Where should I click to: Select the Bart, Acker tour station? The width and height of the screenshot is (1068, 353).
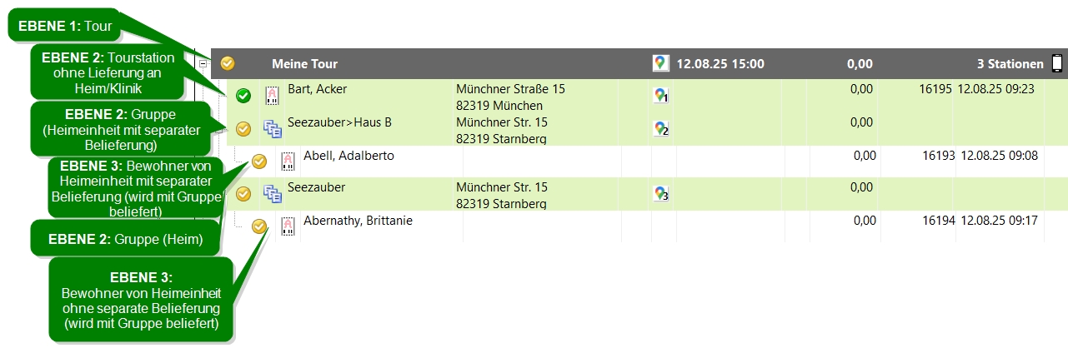tap(639, 96)
